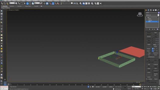Open the reference coordinate system dropdown
Screen dimensions: 160x90
[x=37, y=3]
